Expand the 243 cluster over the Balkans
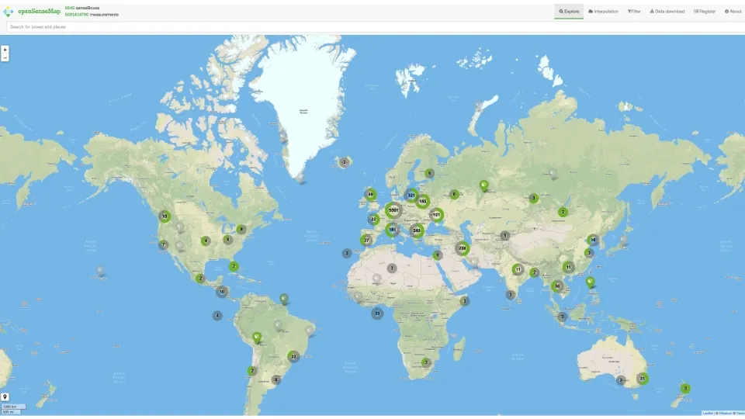Viewport: 745px width, 419px height. (x=417, y=230)
